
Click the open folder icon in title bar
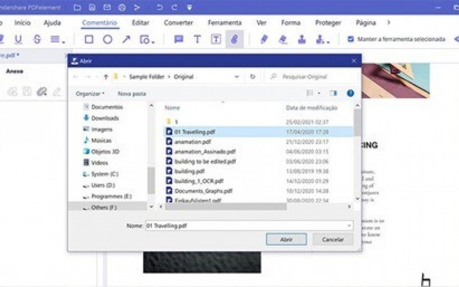click(x=77, y=7)
